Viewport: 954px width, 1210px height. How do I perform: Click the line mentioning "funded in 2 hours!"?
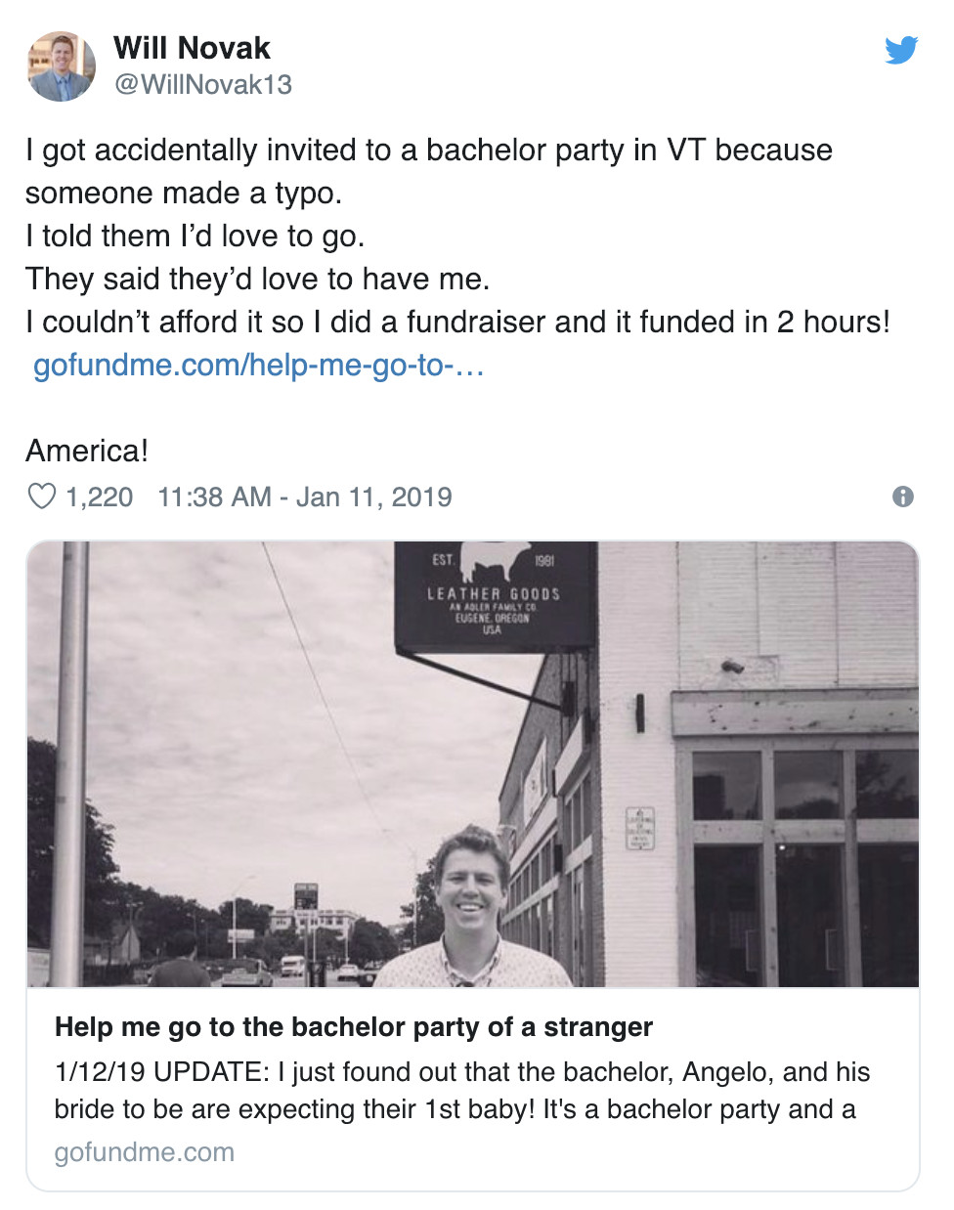pos(457,323)
